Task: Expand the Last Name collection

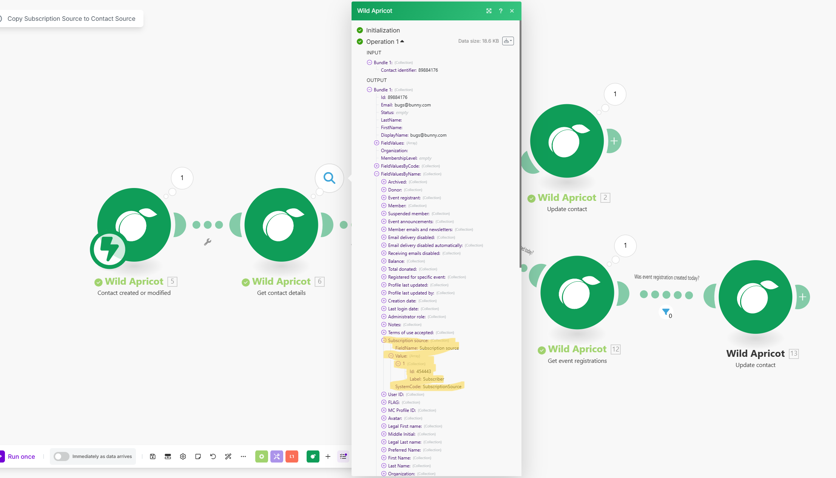Action: 384,466
